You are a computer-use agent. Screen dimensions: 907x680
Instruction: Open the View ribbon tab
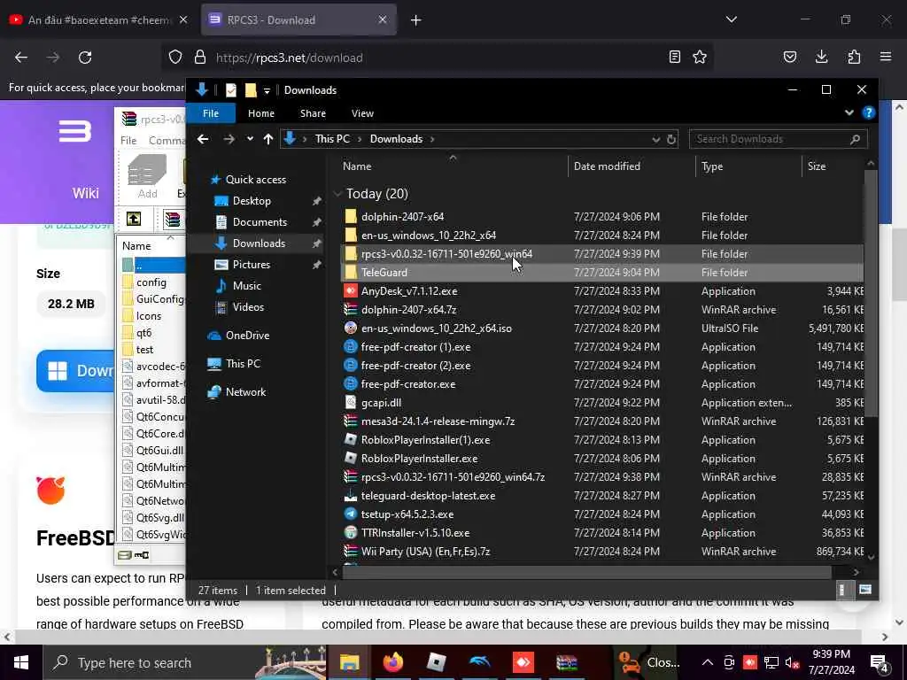[x=362, y=113]
